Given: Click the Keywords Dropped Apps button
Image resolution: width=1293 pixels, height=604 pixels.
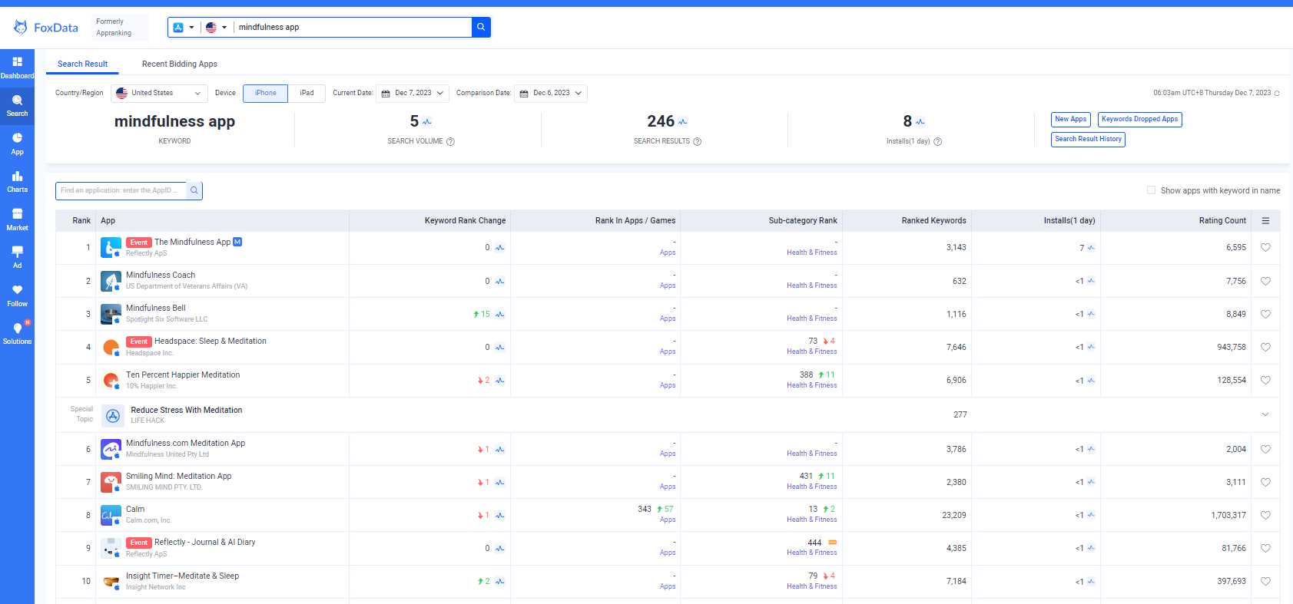Looking at the screenshot, I should tap(1139, 119).
